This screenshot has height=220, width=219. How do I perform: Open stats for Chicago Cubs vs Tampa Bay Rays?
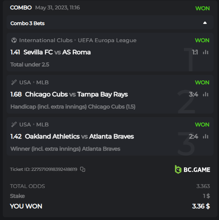click(x=205, y=94)
